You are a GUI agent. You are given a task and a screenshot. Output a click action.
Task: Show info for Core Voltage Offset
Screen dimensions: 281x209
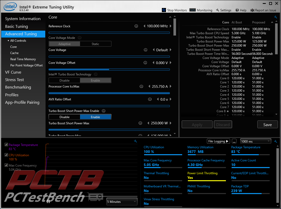(145, 63)
